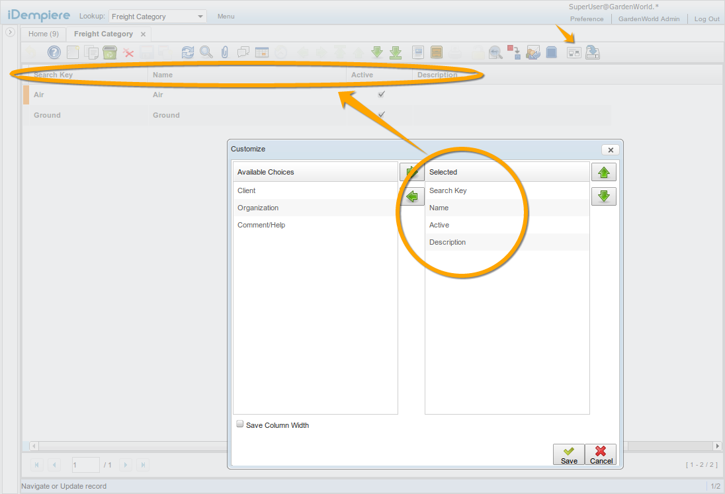Move selected column up with green arrow
This screenshot has width=725, height=494.
point(603,173)
